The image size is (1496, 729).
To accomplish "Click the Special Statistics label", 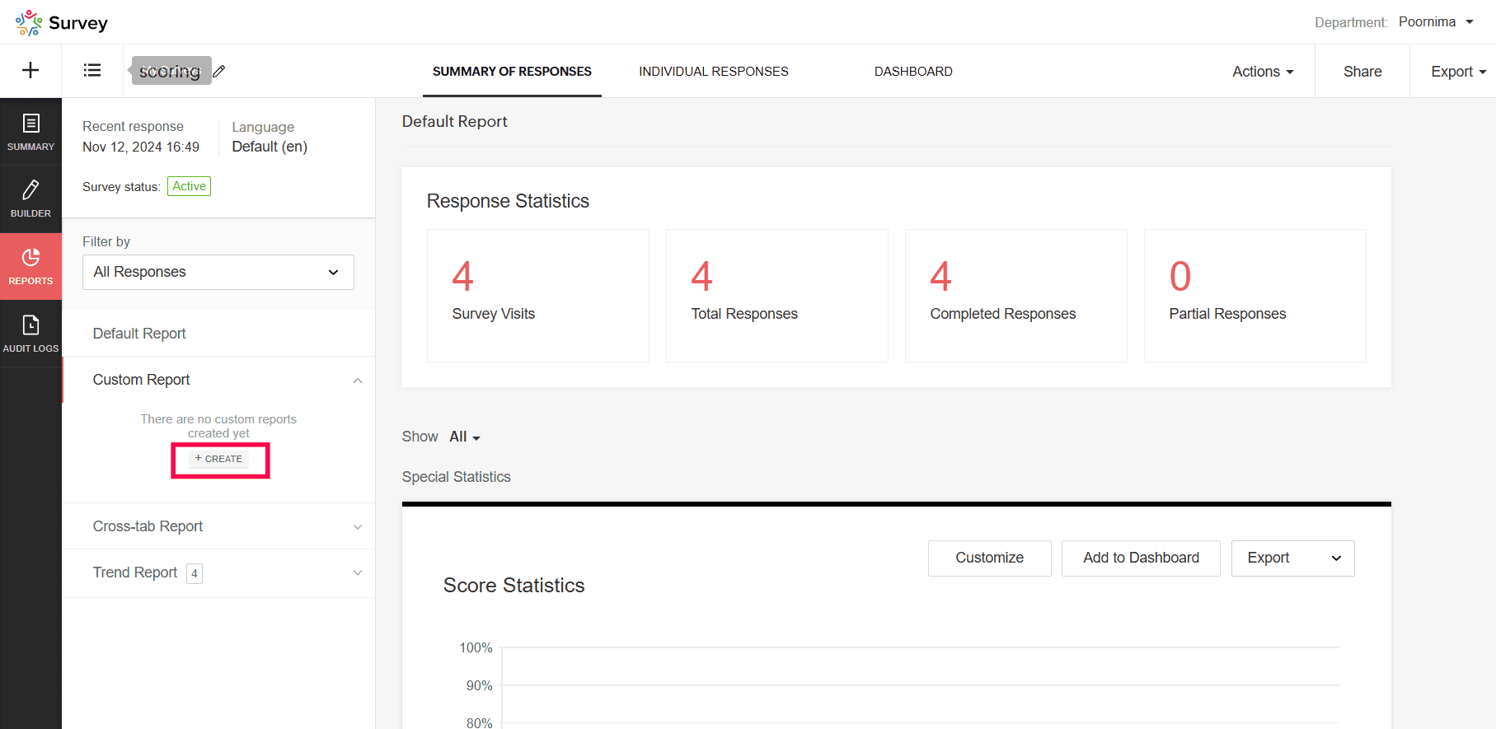I will point(457,477).
